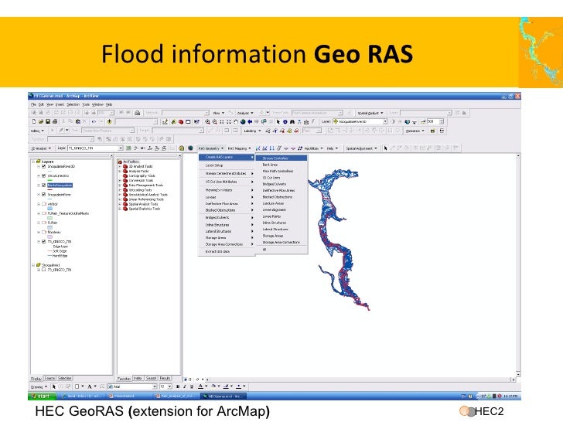
Task: Choose Stream Centerline in submenu
Action: pos(281,158)
